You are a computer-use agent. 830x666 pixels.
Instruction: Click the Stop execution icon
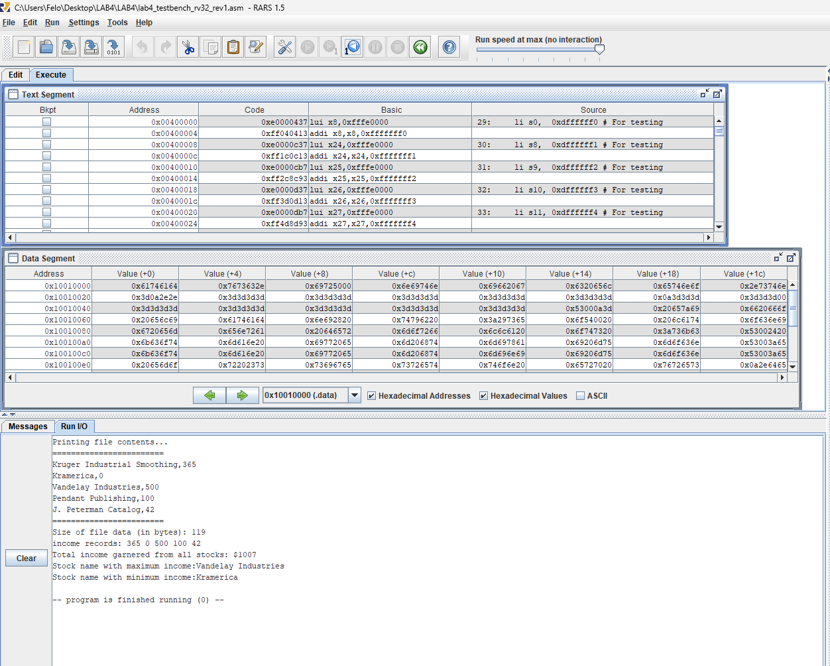click(398, 47)
